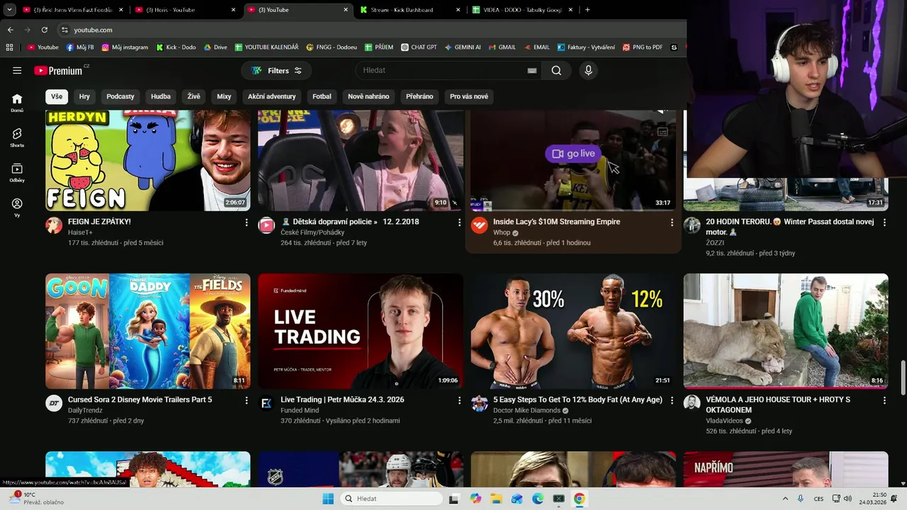Open the Windows Start menu
Viewport: 907px width, 510px height.
328,499
